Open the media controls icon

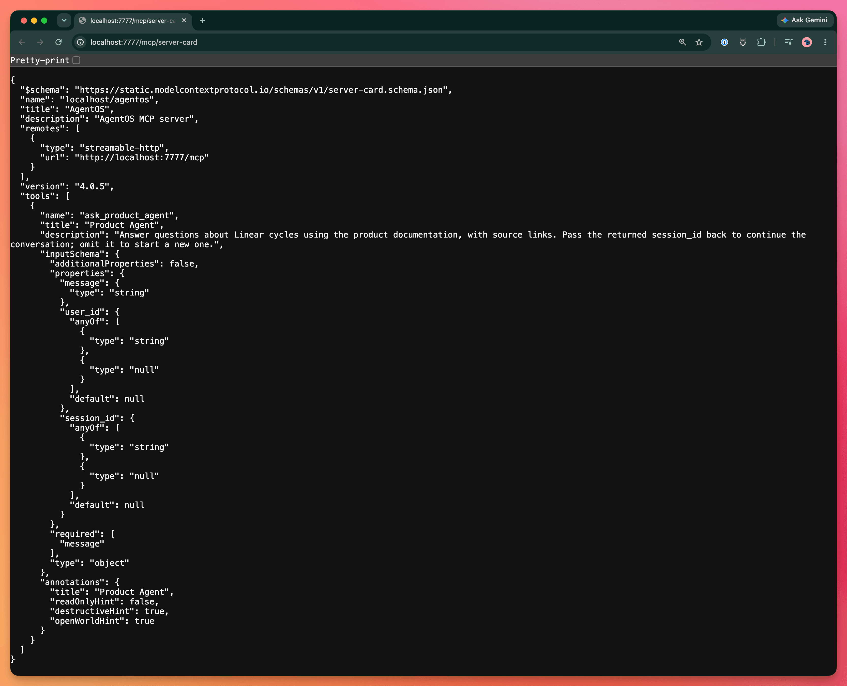pyautogui.click(x=789, y=42)
